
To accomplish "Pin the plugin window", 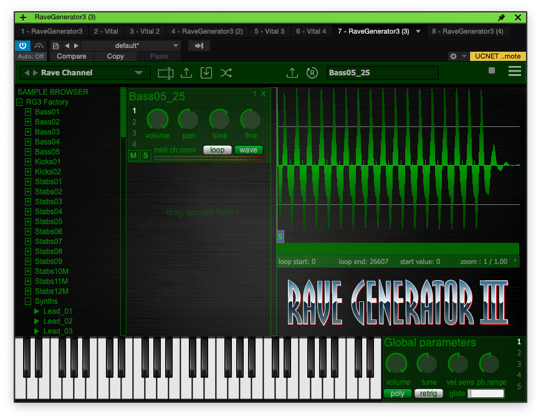I will pyautogui.click(x=501, y=17).
